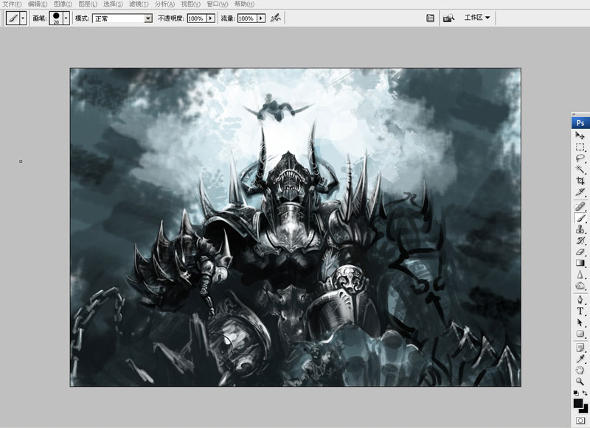Reset default foreground and background colors
This screenshot has height=428, width=590.
tap(576, 393)
